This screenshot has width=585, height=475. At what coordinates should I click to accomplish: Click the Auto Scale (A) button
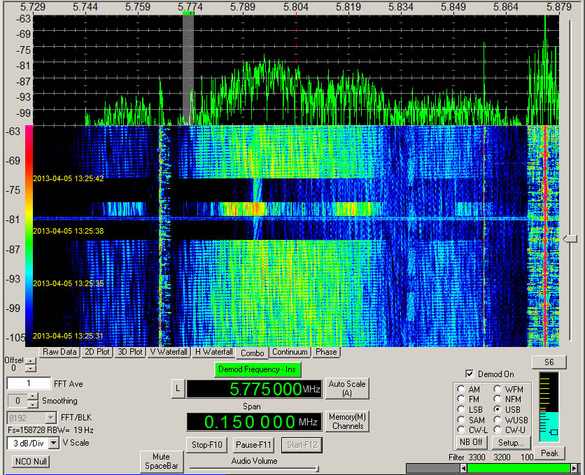(347, 388)
